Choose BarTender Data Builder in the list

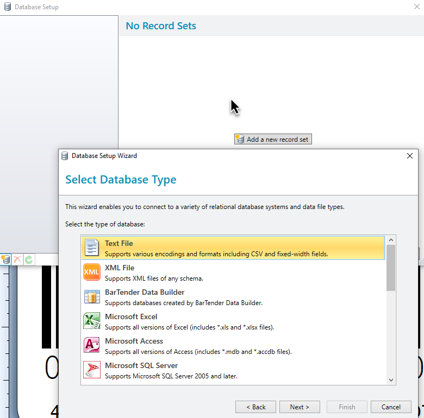[233, 297]
